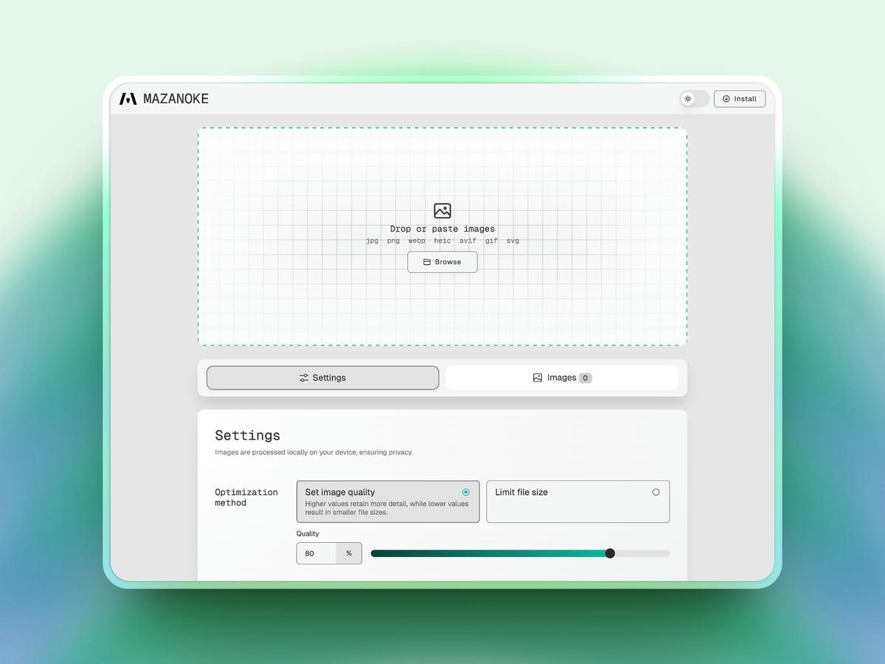The width and height of the screenshot is (885, 664).
Task: Select the Set image quality radio button
Action: click(x=465, y=491)
